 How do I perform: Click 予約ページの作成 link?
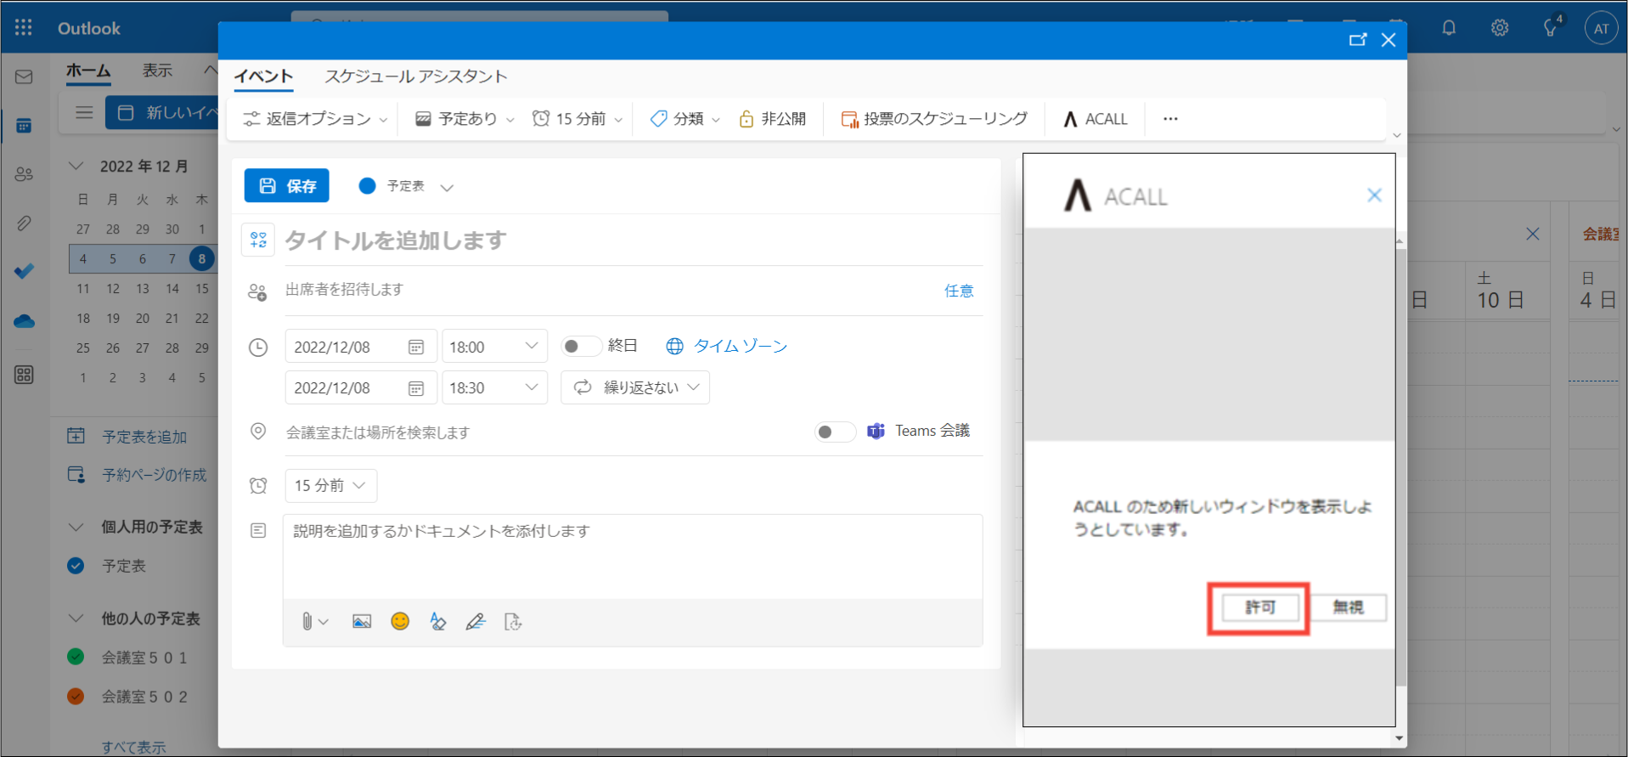pyautogui.click(x=154, y=475)
